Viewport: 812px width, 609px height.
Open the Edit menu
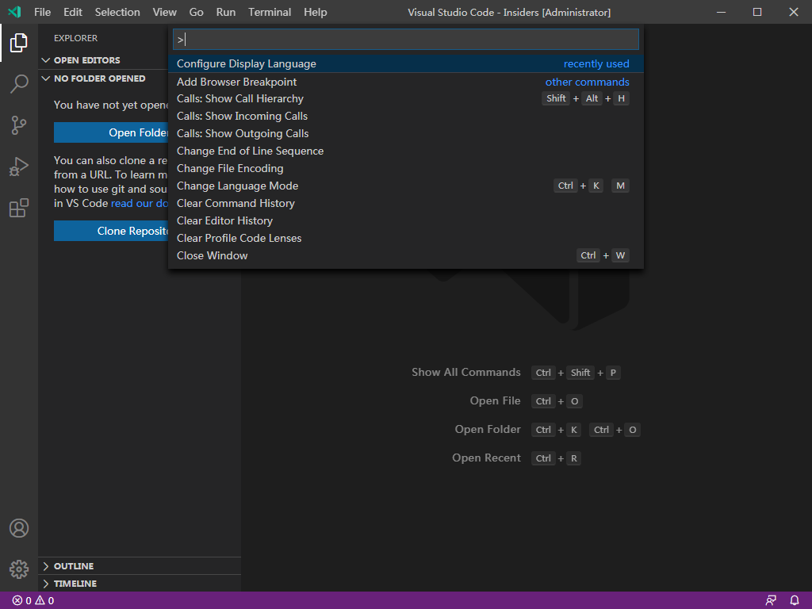(x=72, y=12)
